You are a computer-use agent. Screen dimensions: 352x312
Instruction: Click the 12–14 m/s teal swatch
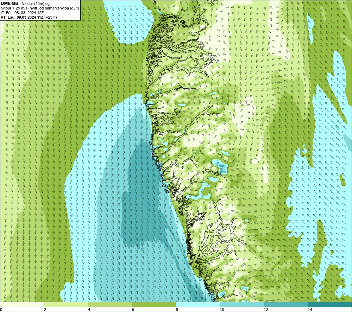coord(286,304)
